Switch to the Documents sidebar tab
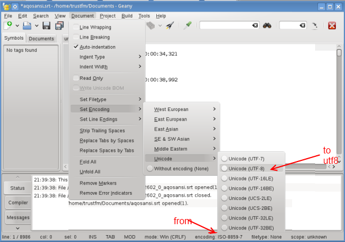Screen dimensions: 345x242 click(x=41, y=39)
